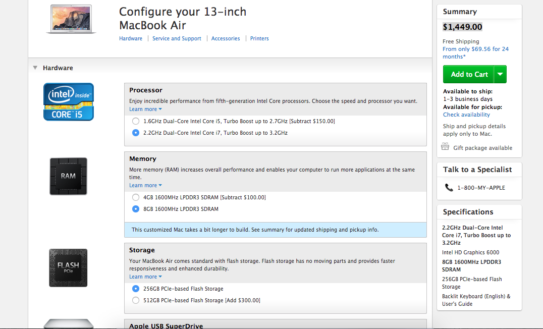This screenshot has width=543, height=329.
Task: Click the phone icon next to 1-800-MY-APPLE
Action: pos(449,187)
